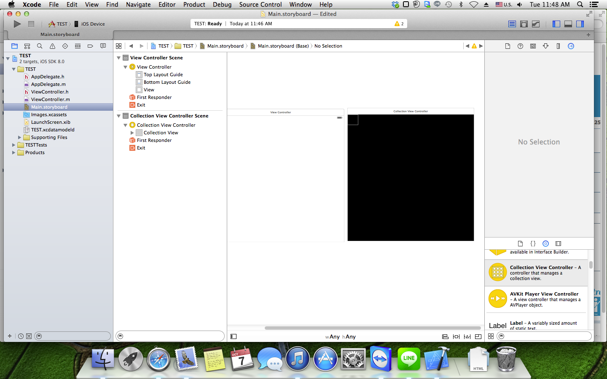
Task: Switch to the Find navigator
Action: [40, 46]
